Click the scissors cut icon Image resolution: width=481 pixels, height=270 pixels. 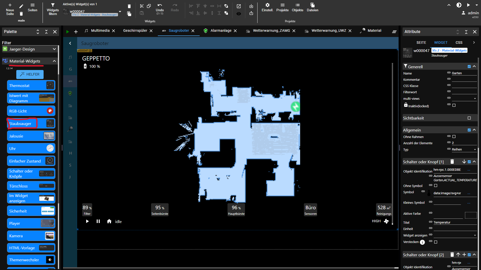142,6
